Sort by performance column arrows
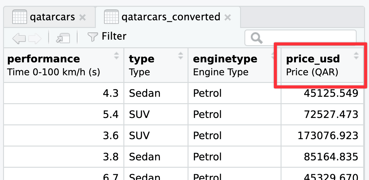 click(116, 56)
